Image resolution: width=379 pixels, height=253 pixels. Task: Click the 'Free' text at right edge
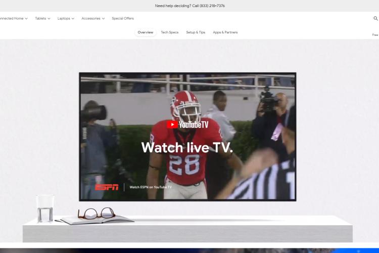click(375, 35)
